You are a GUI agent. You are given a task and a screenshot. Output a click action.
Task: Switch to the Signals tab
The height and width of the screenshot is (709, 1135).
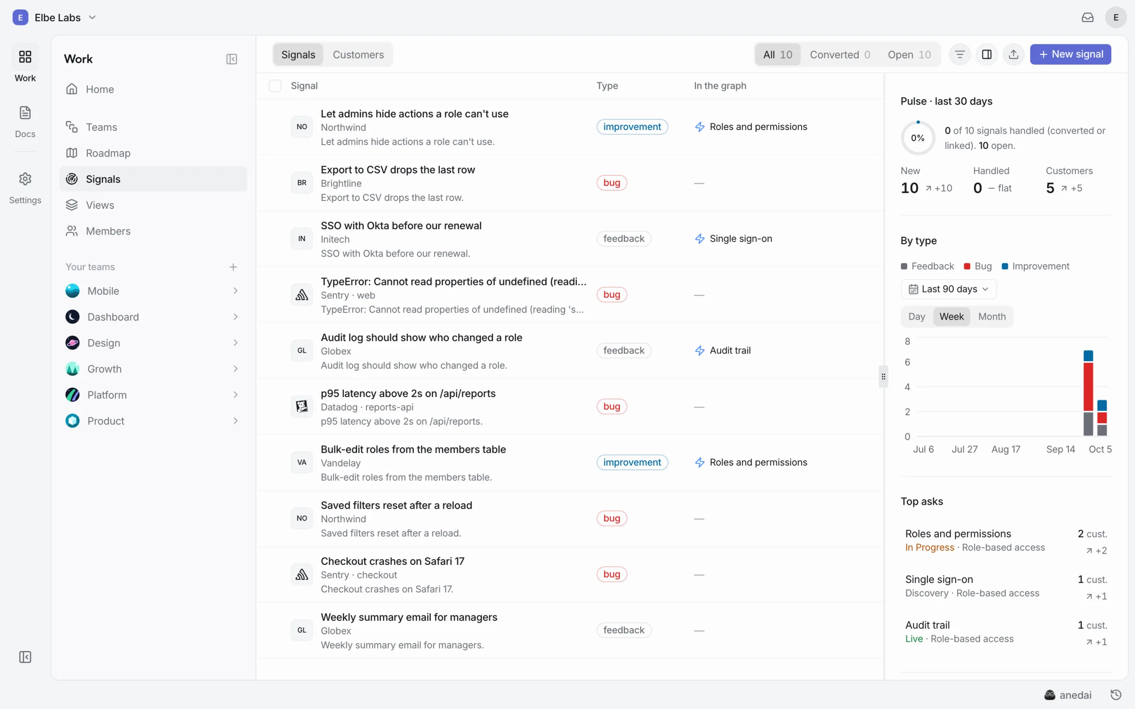point(298,54)
